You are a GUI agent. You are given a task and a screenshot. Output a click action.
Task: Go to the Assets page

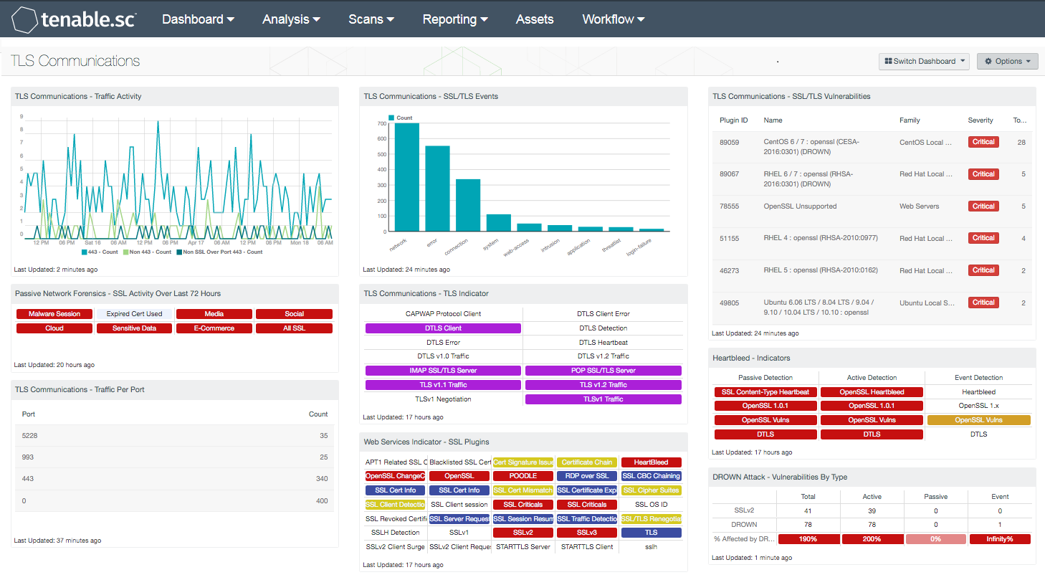coord(535,19)
